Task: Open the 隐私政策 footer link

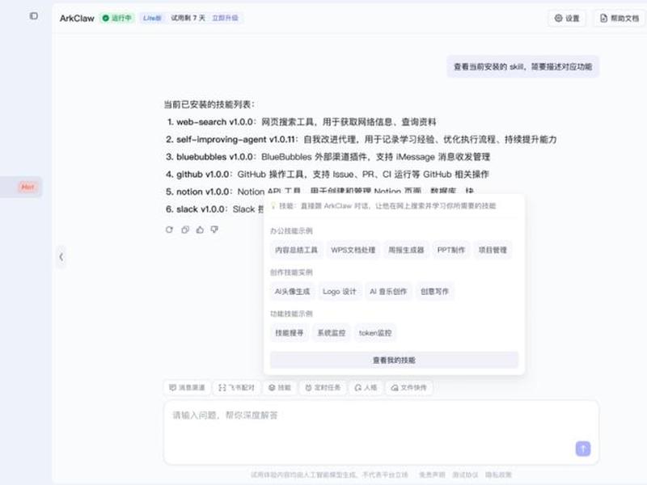Action: (498, 474)
